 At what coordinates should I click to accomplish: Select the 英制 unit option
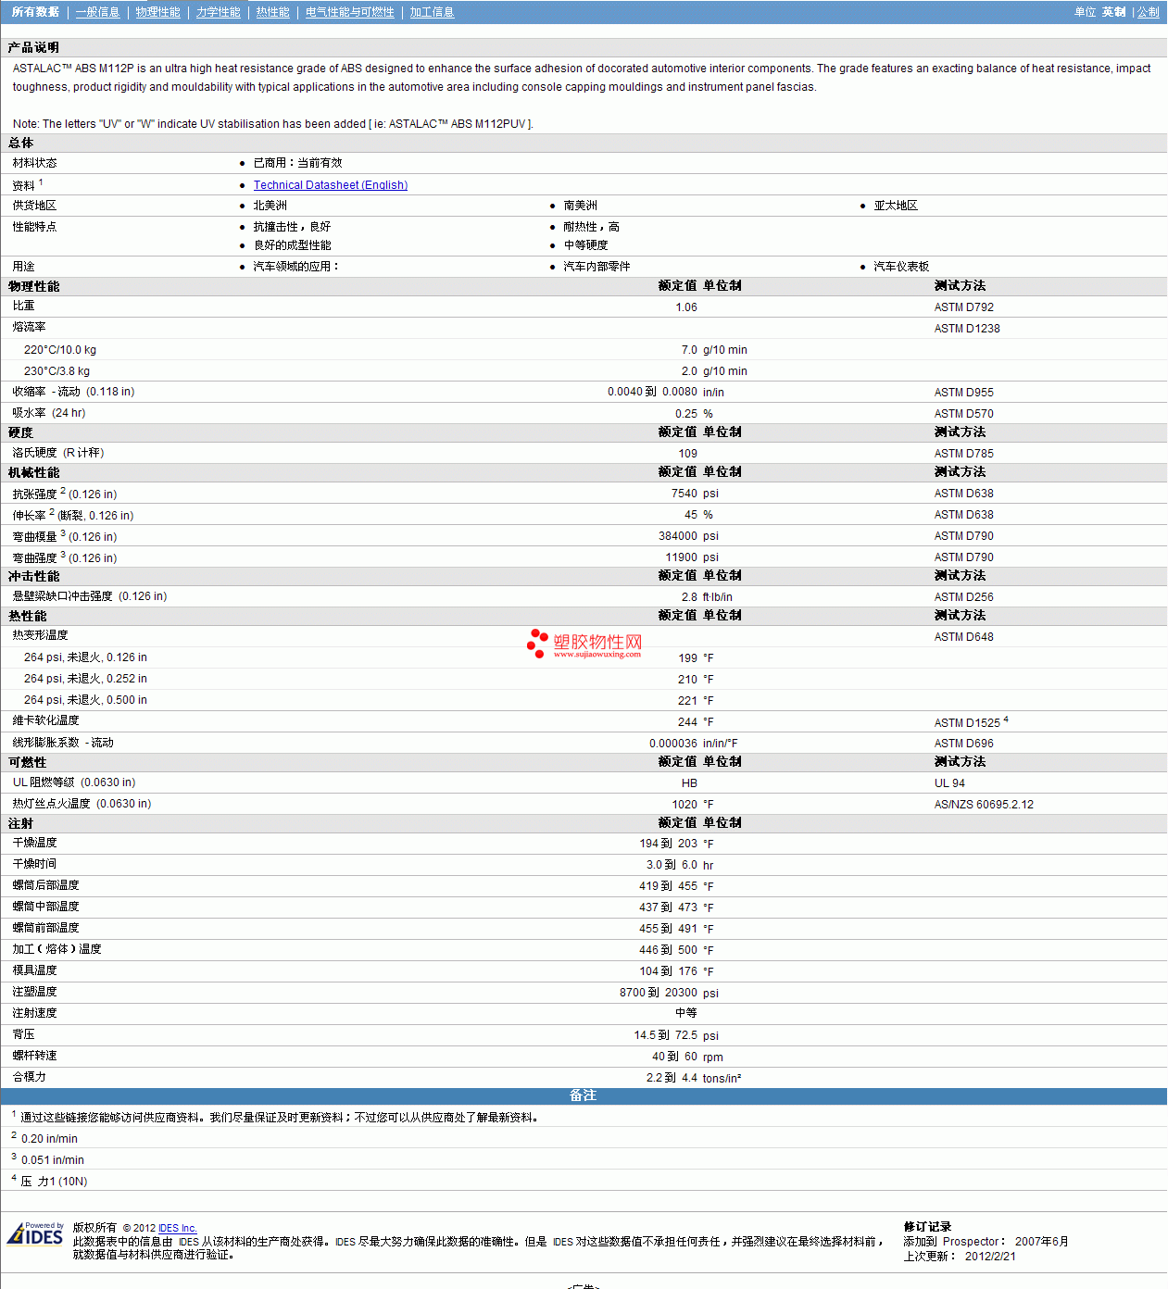(x=1114, y=12)
